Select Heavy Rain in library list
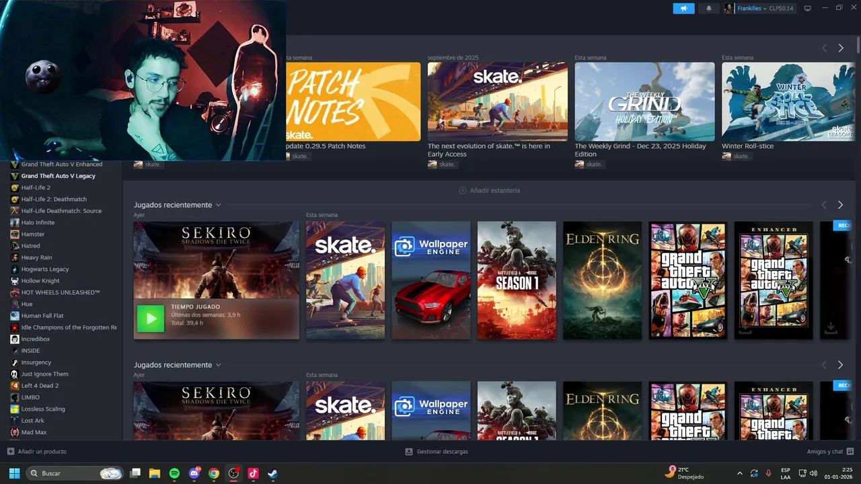Image resolution: width=861 pixels, height=484 pixels. 36,257
